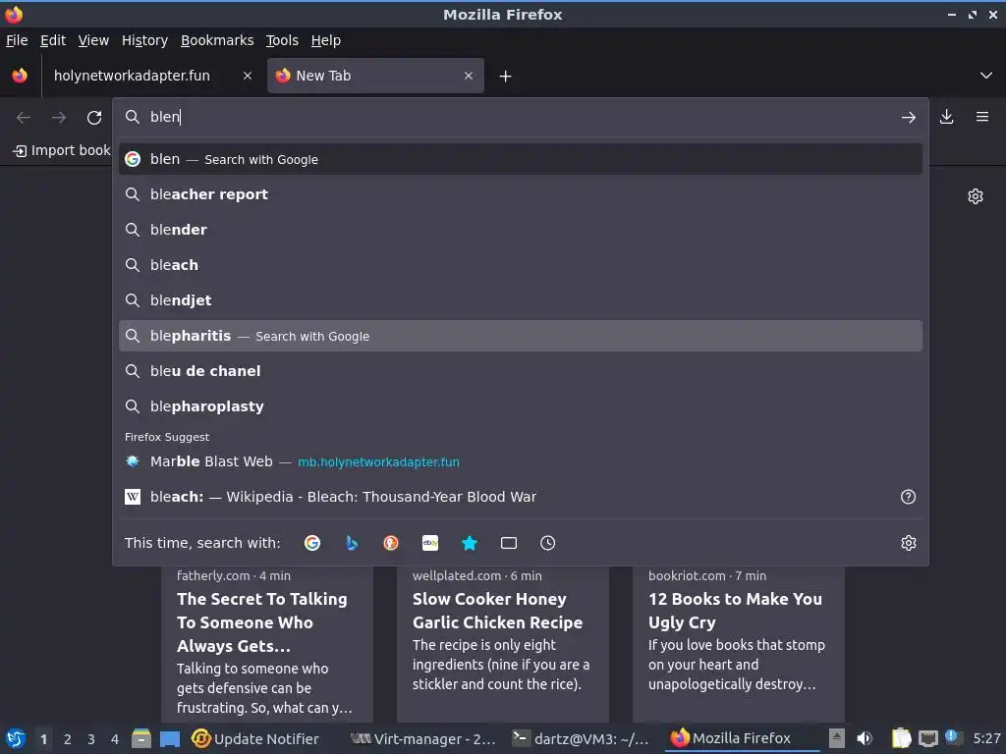
Task: Search this time with eBay
Action: pyautogui.click(x=430, y=543)
